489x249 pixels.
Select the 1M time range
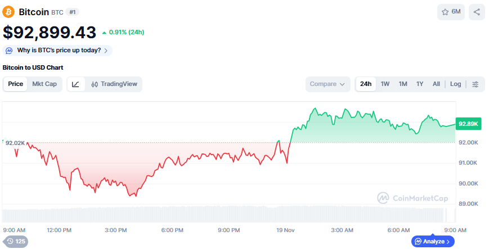point(403,84)
